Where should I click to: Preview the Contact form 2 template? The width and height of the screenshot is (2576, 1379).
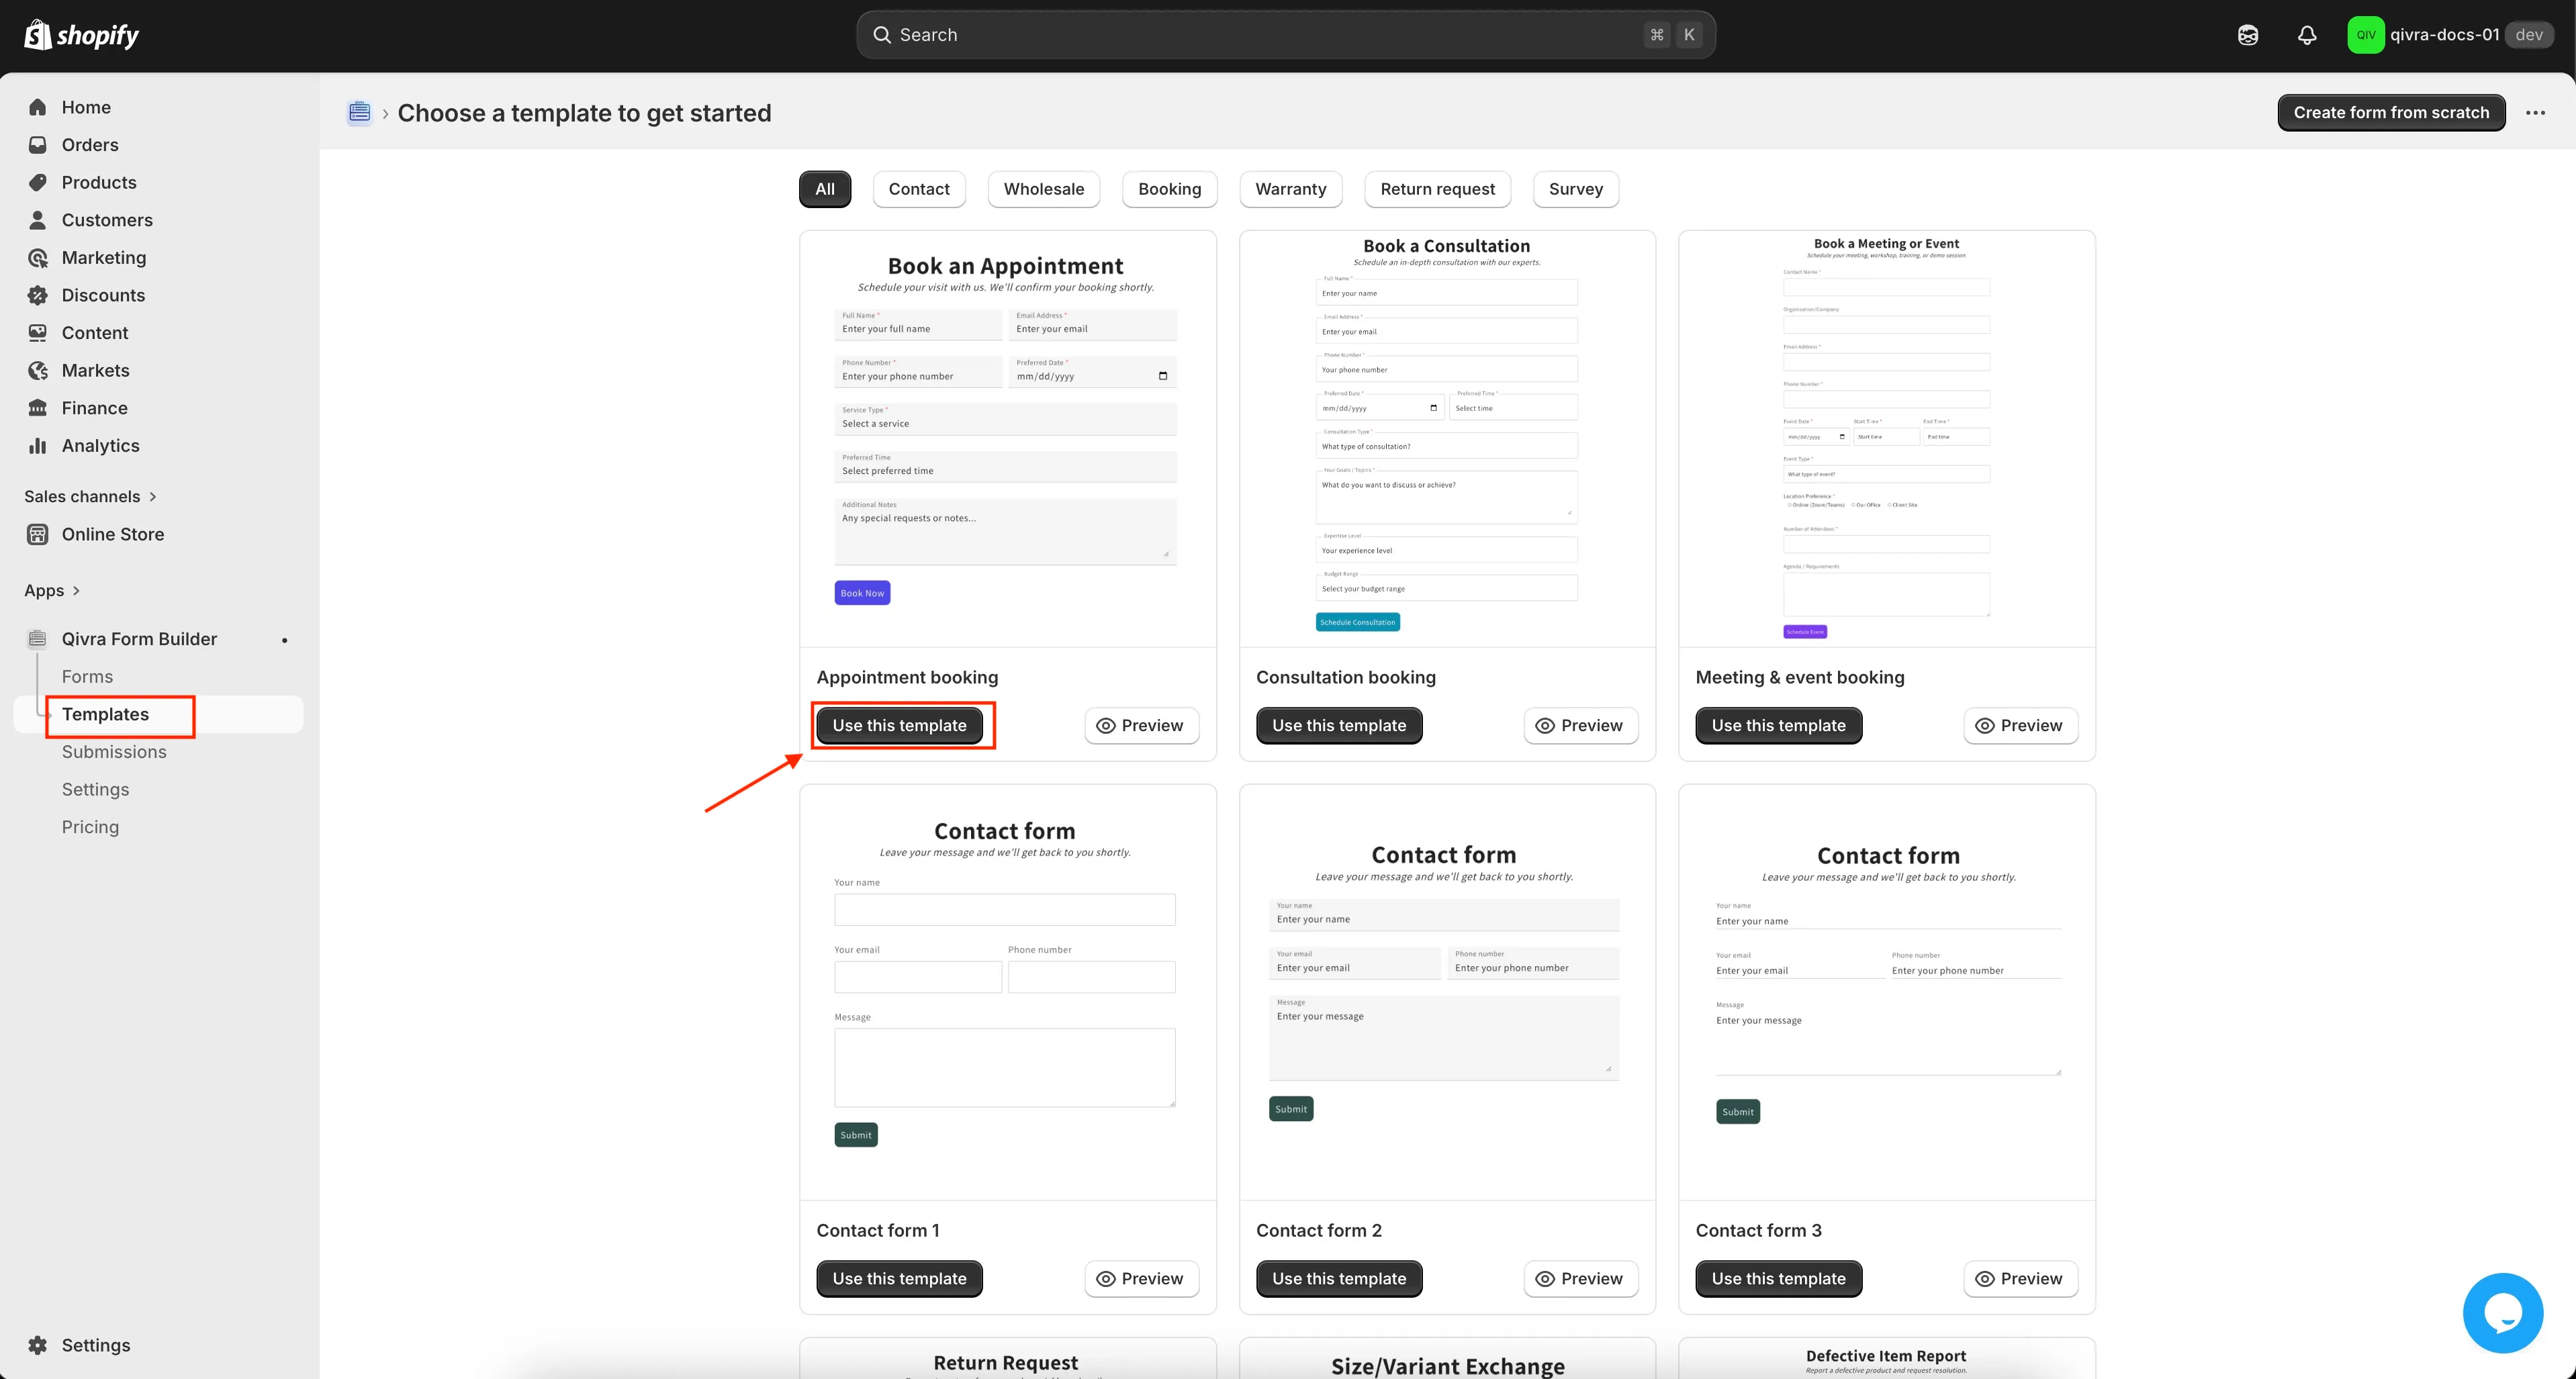click(x=1580, y=1278)
